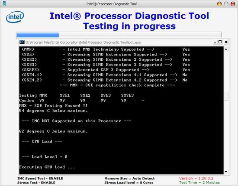238x186 pixels.
Task: Minimize the ipdt.exe console window
Action: [215, 42]
